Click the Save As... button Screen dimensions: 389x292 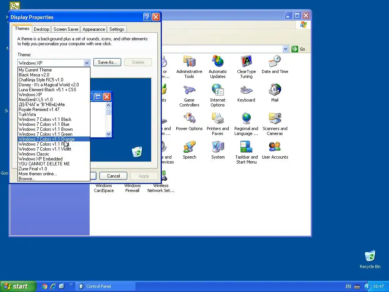coord(107,62)
